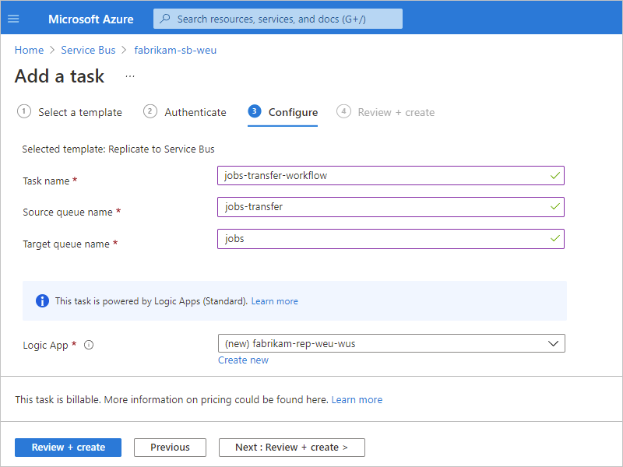The width and height of the screenshot is (623, 467).
Task: Click the Previous button
Action: click(x=170, y=448)
